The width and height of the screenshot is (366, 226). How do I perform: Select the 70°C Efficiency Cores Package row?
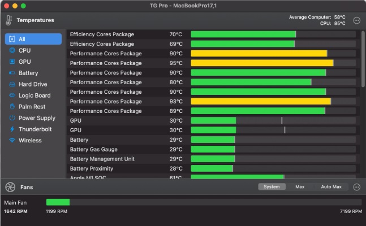(213, 34)
